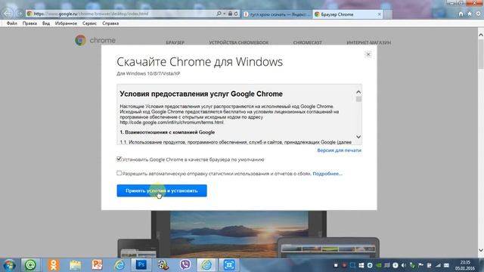Viewport: 484px width, 272px height.
Task: Open PowerPoint from the taskbar
Action: pos(97,265)
